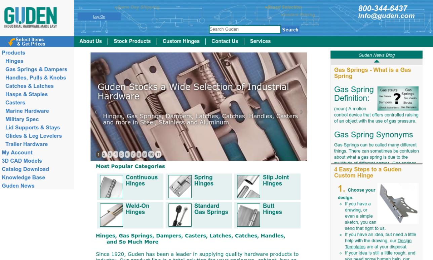Image resolution: width=433 pixels, height=260 pixels.
Task: Open the Stock Products menu
Action: pos(132,41)
